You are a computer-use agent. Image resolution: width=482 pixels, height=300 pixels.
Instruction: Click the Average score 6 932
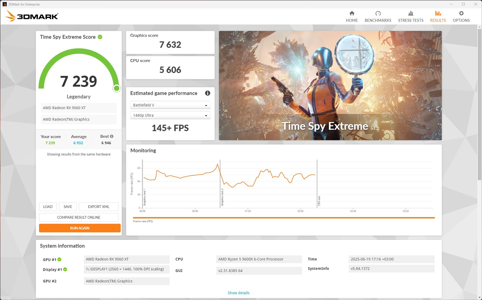click(x=78, y=143)
